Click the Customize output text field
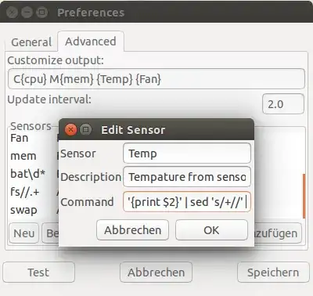 (156, 79)
